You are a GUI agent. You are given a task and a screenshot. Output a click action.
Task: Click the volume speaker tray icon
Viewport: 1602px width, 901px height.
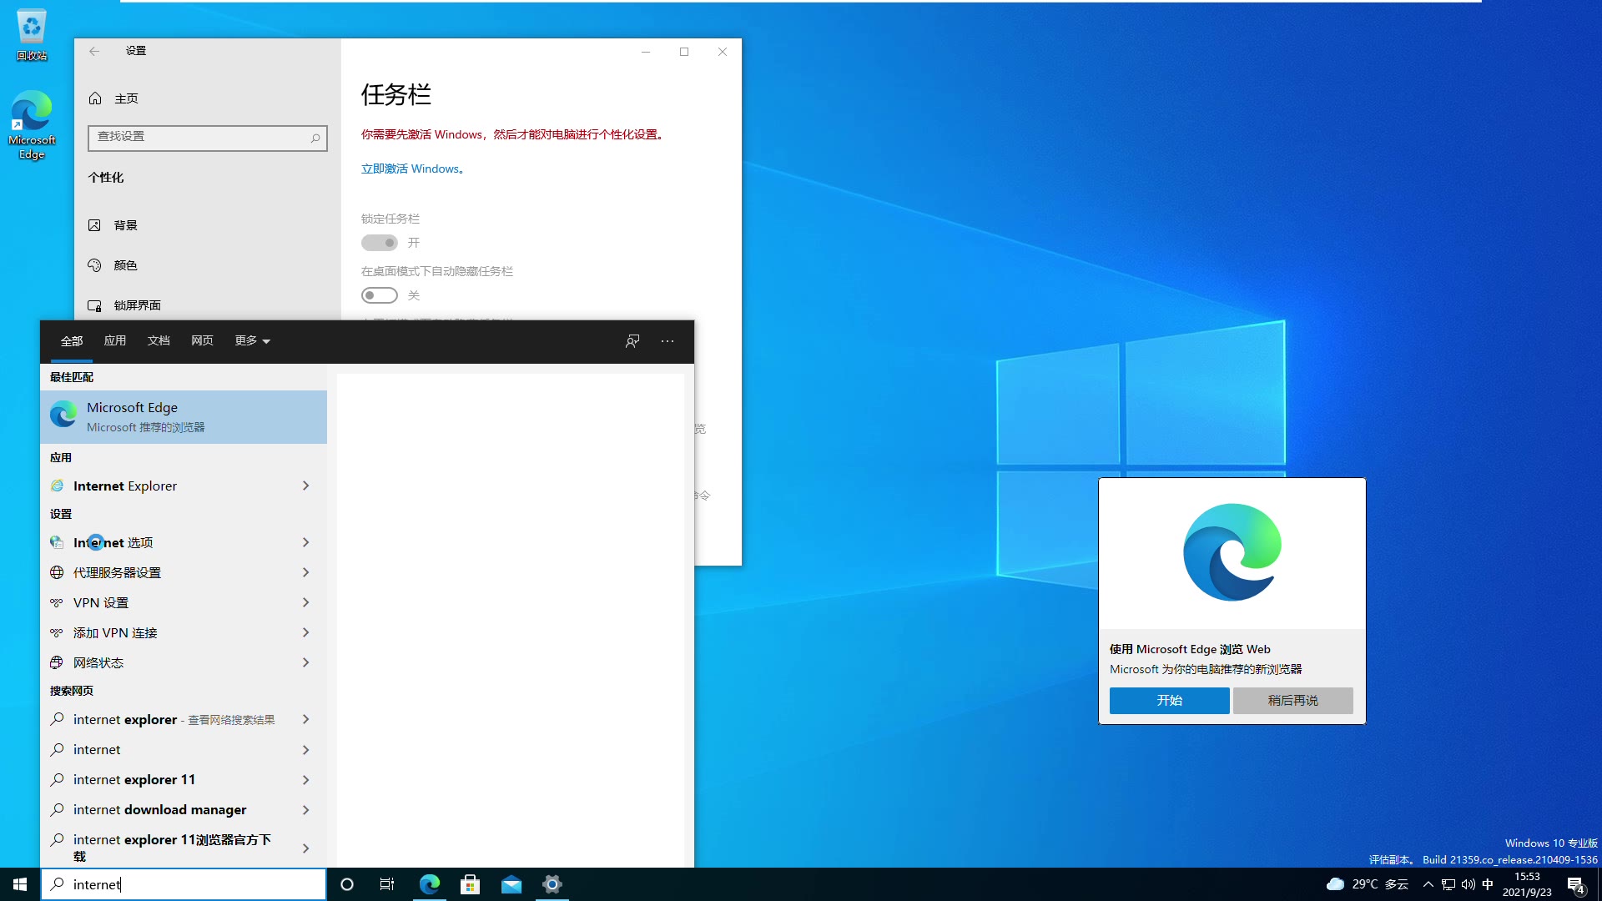tap(1468, 884)
